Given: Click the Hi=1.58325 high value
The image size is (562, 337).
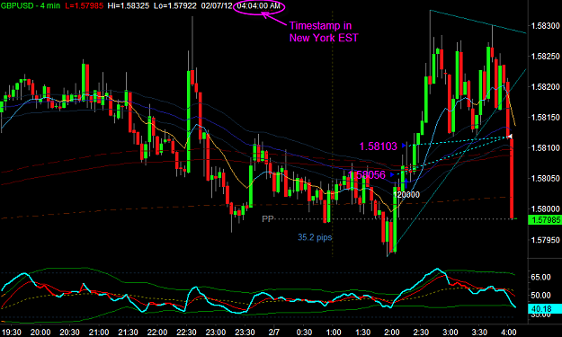Looking at the screenshot, I should pos(129,5).
